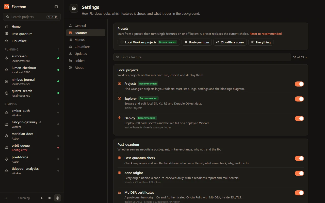The width and height of the screenshot is (325, 203).
Task: Start all projects with the play icon
Action: (x=42, y=198)
